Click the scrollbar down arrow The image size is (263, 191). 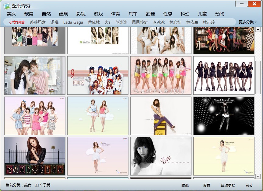[258, 176]
